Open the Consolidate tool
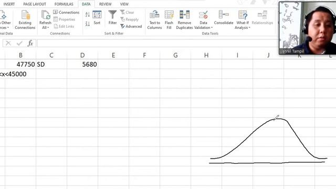 pos(224,17)
